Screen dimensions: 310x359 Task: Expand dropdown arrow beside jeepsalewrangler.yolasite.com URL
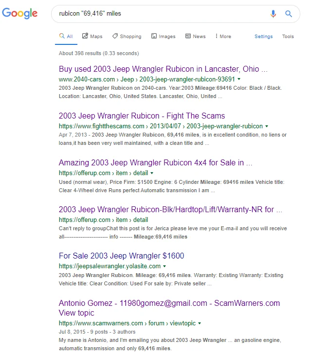click(164, 266)
